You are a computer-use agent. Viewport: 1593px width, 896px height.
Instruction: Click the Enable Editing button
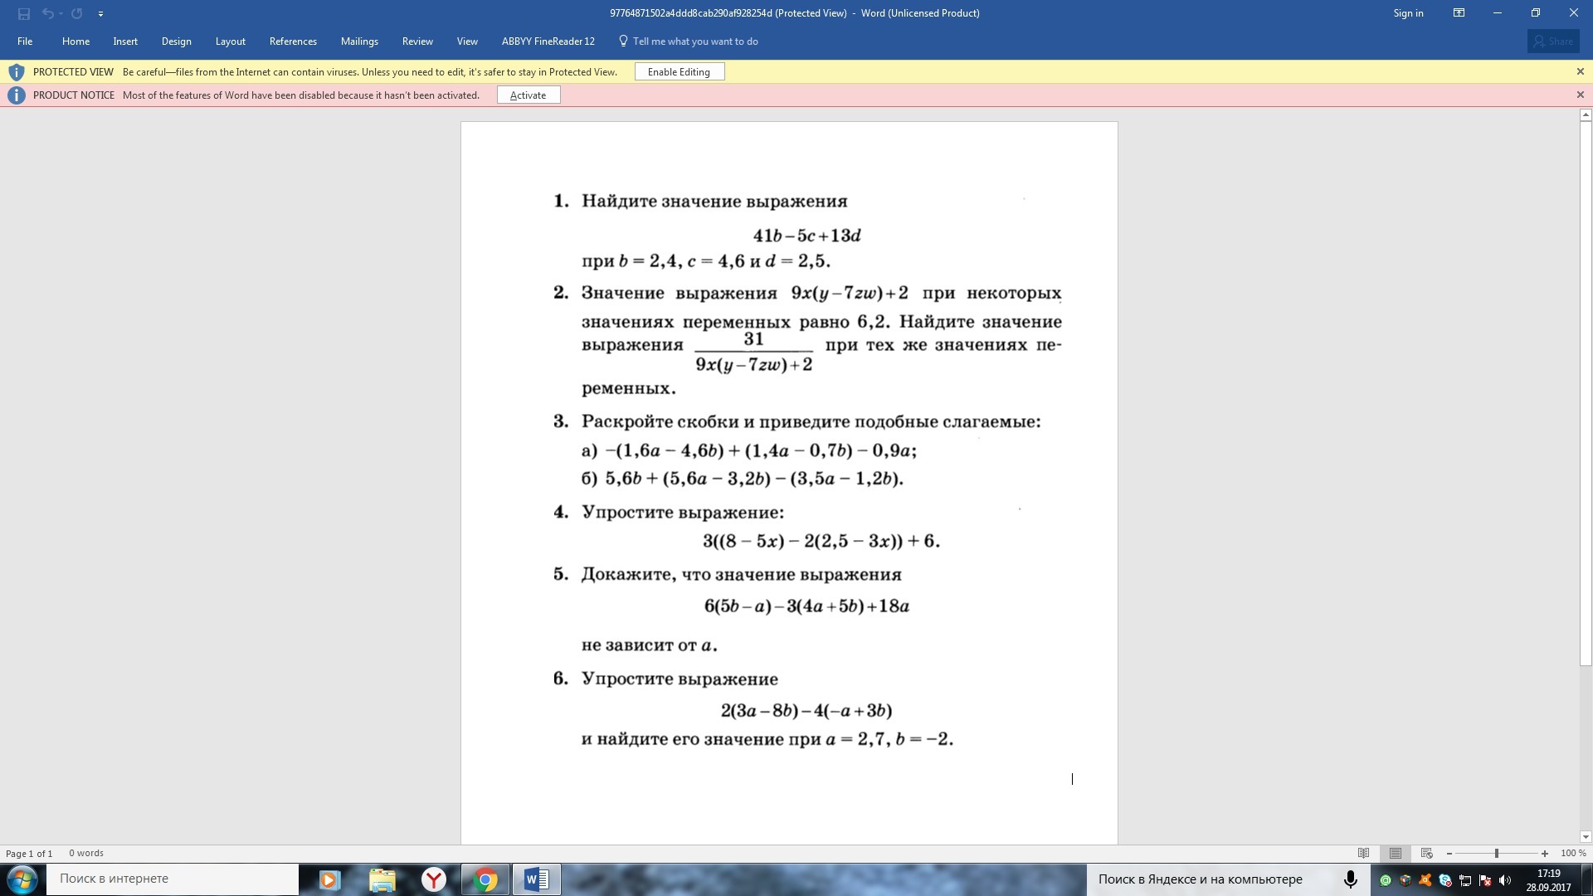[679, 72]
